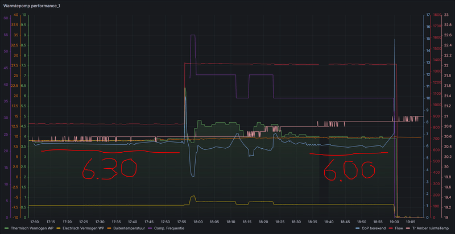Click the blue CoP berekend color swatch
This screenshot has width=455, height=234.
(x=359, y=228)
